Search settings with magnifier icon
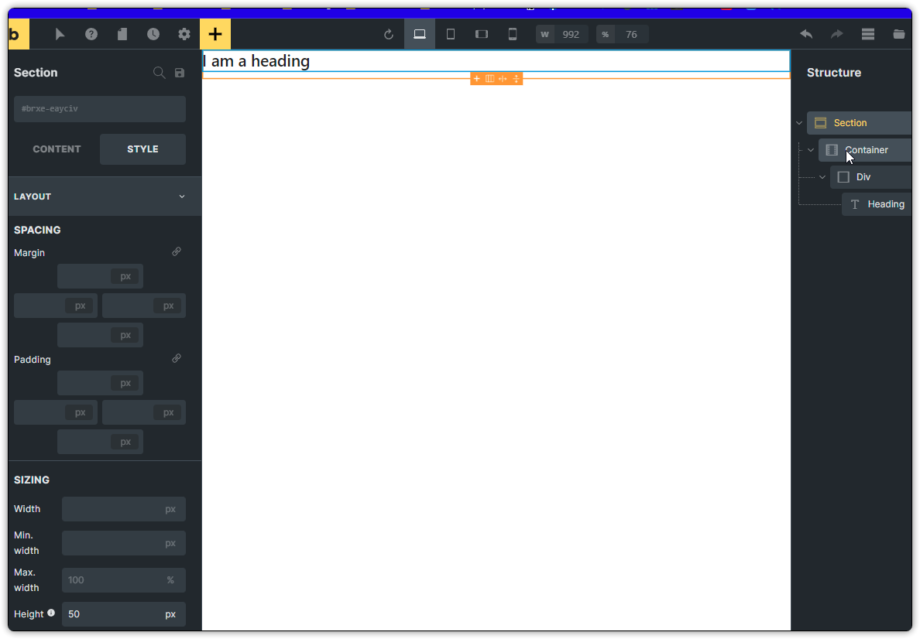This screenshot has width=920, height=639. coord(159,73)
